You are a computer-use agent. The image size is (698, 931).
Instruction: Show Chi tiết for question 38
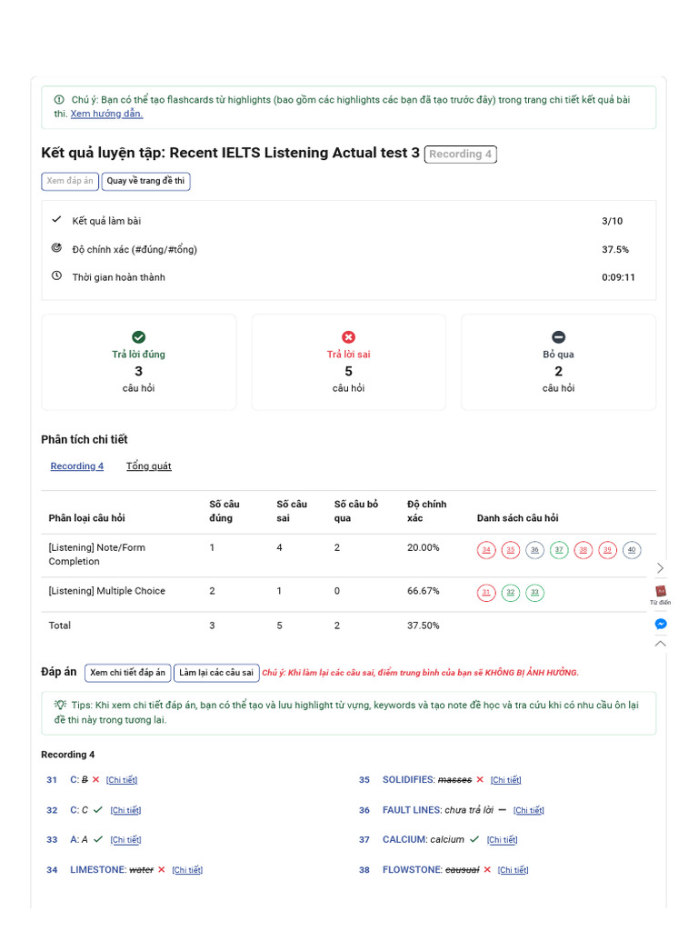click(514, 870)
